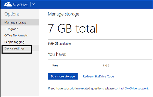Click the You have: label

coord(57,54)
